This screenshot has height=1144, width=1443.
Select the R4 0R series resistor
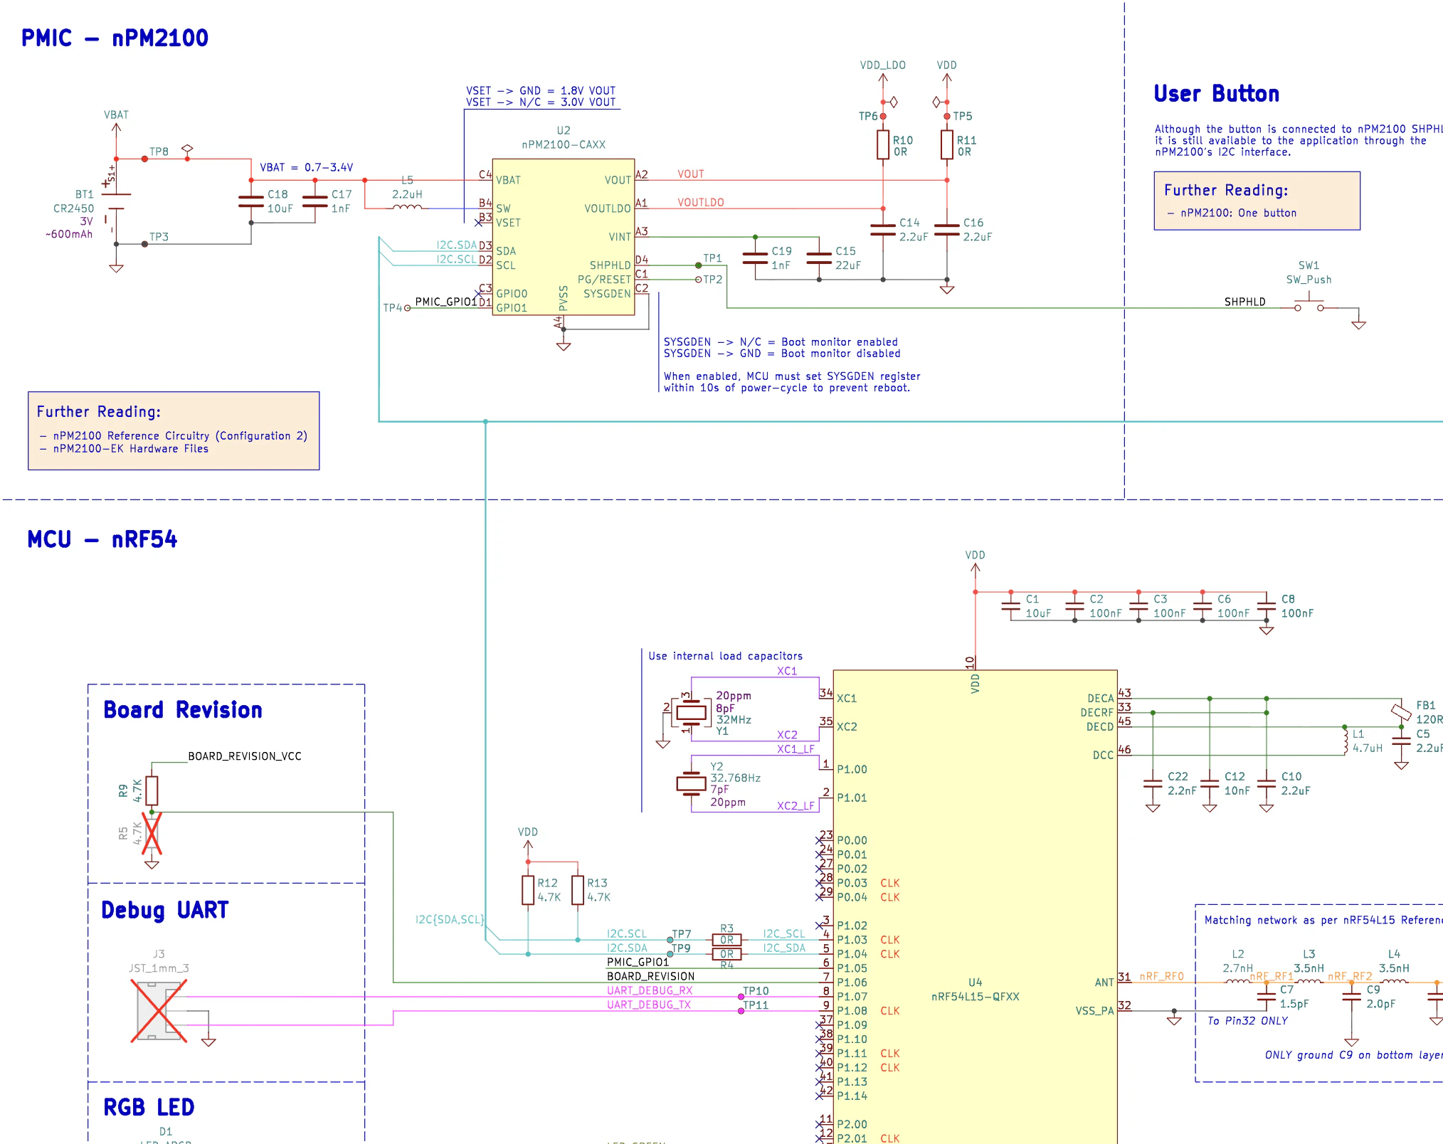(x=726, y=954)
